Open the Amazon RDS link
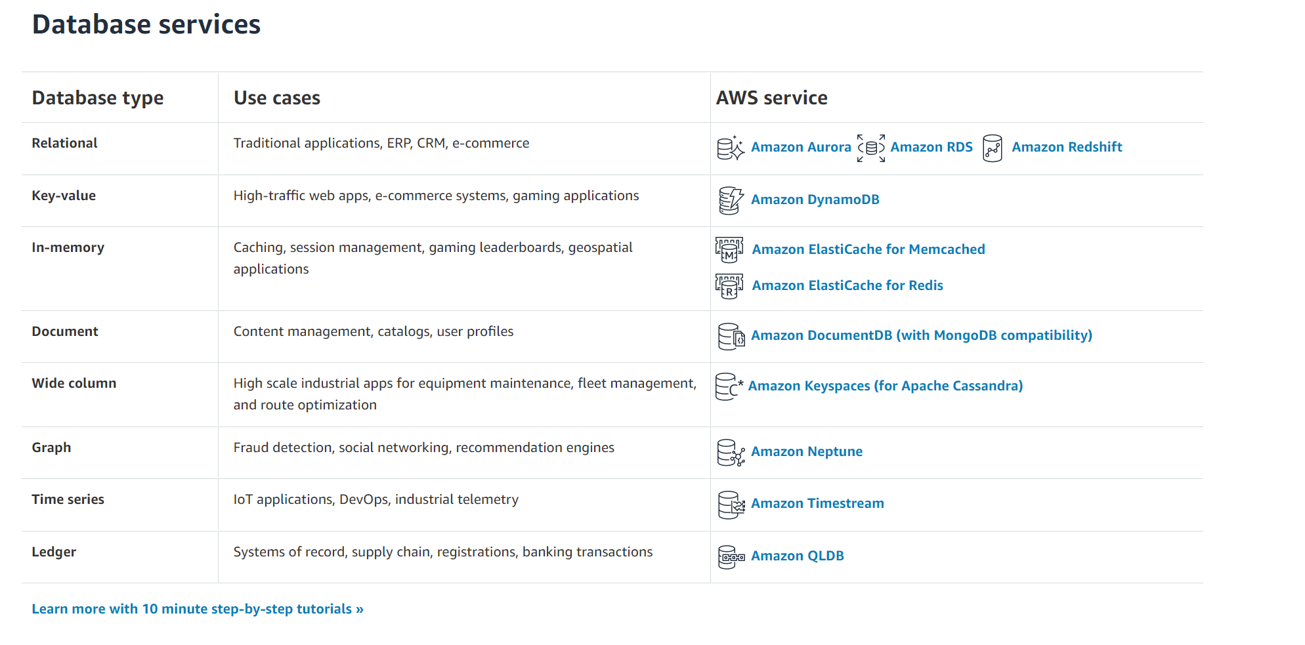Viewport: 1305px width, 645px height. (931, 147)
